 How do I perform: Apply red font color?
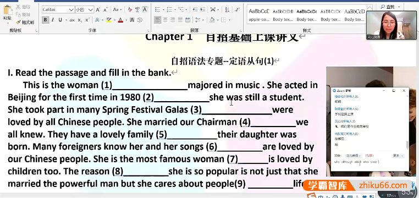[x=120, y=20]
